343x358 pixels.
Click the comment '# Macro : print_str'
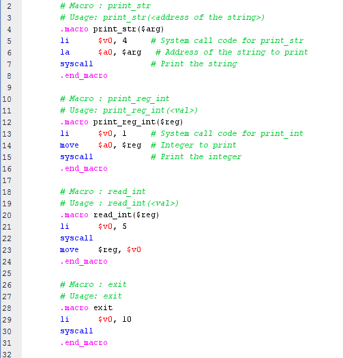tap(105, 6)
